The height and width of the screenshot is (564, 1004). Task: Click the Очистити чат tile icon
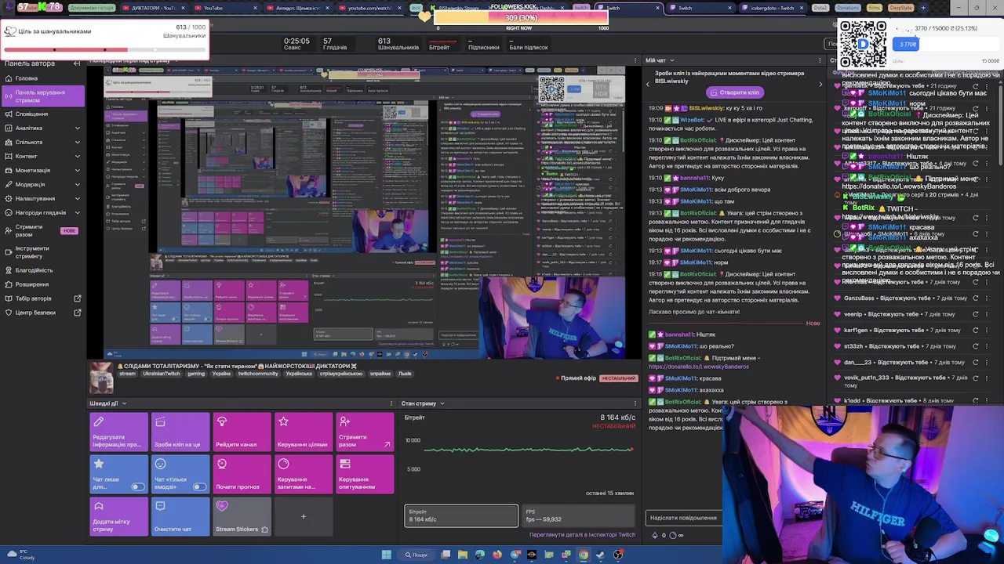(160, 506)
